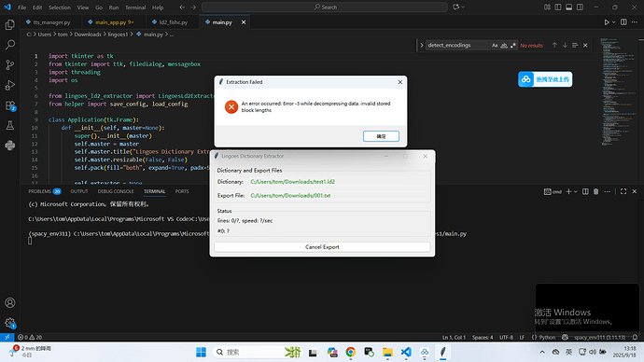Customize layout icon in title bar
Screen dimensions: 644x362
coord(547,7)
